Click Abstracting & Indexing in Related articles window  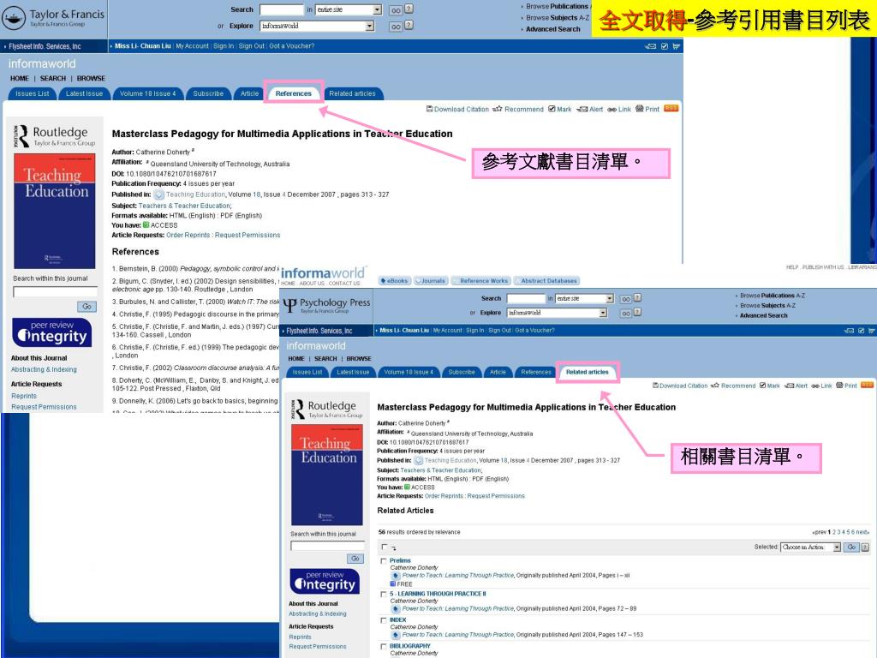(x=318, y=613)
